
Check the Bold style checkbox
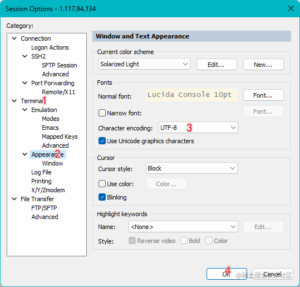tap(184, 240)
